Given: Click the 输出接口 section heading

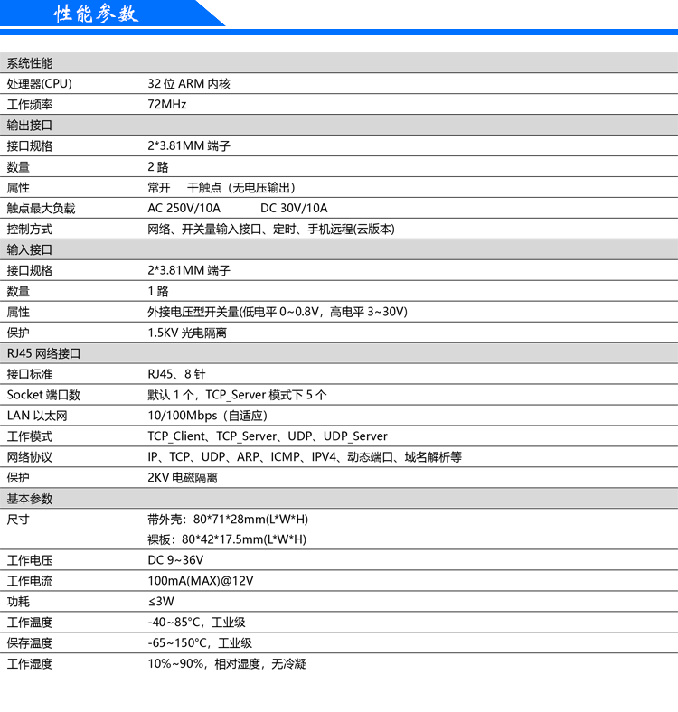Looking at the screenshot, I should point(30,126).
